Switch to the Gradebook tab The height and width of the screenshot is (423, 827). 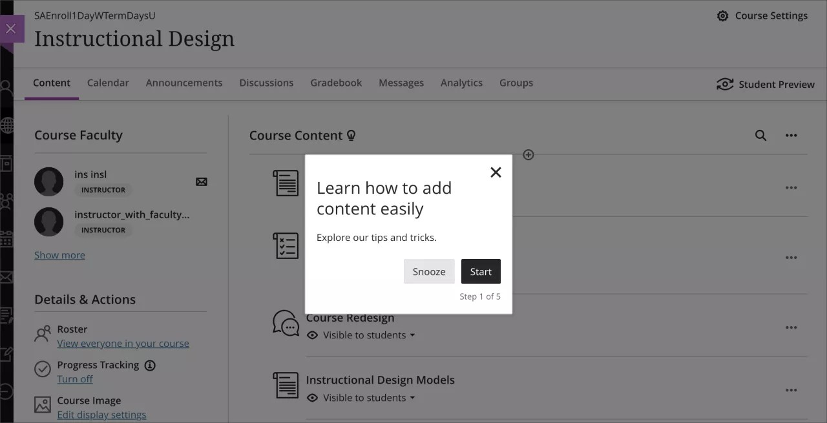click(x=336, y=83)
